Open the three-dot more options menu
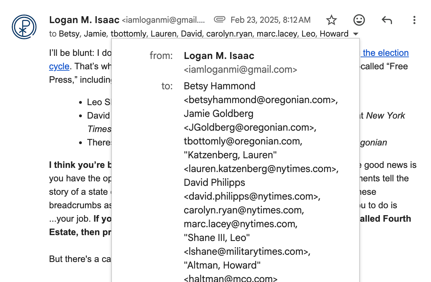The height and width of the screenshot is (282, 431). pyautogui.click(x=414, y=20)
